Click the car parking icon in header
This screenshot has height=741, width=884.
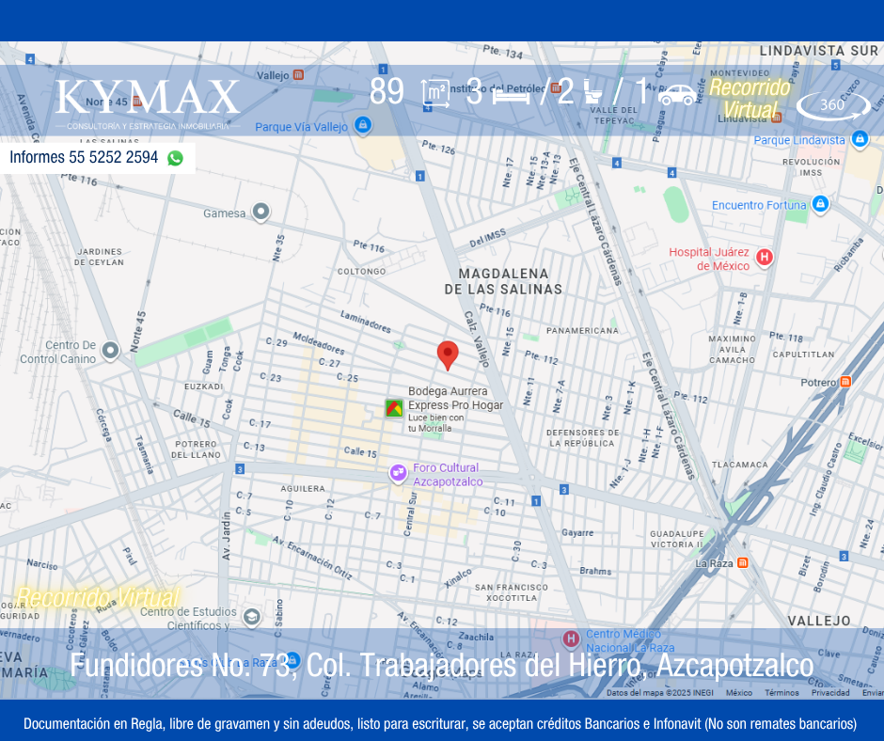[677, 94]
